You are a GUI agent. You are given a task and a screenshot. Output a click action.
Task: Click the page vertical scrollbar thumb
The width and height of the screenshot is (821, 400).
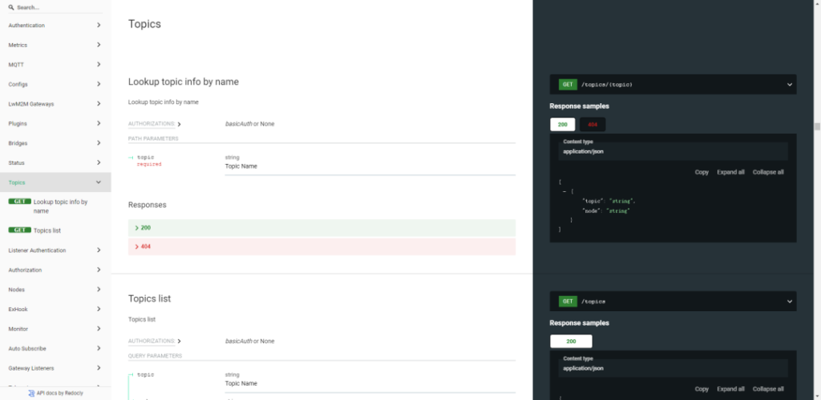tap(817, 126)
